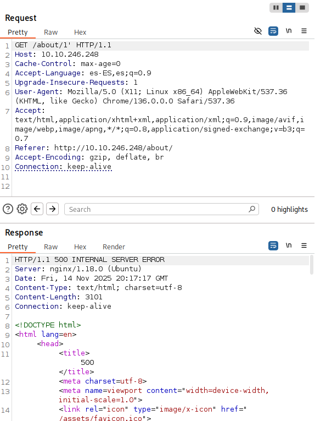Select Response Pretty tab
Screen dimensions: 315x421
pyautogui.click(x=18, y=247)
